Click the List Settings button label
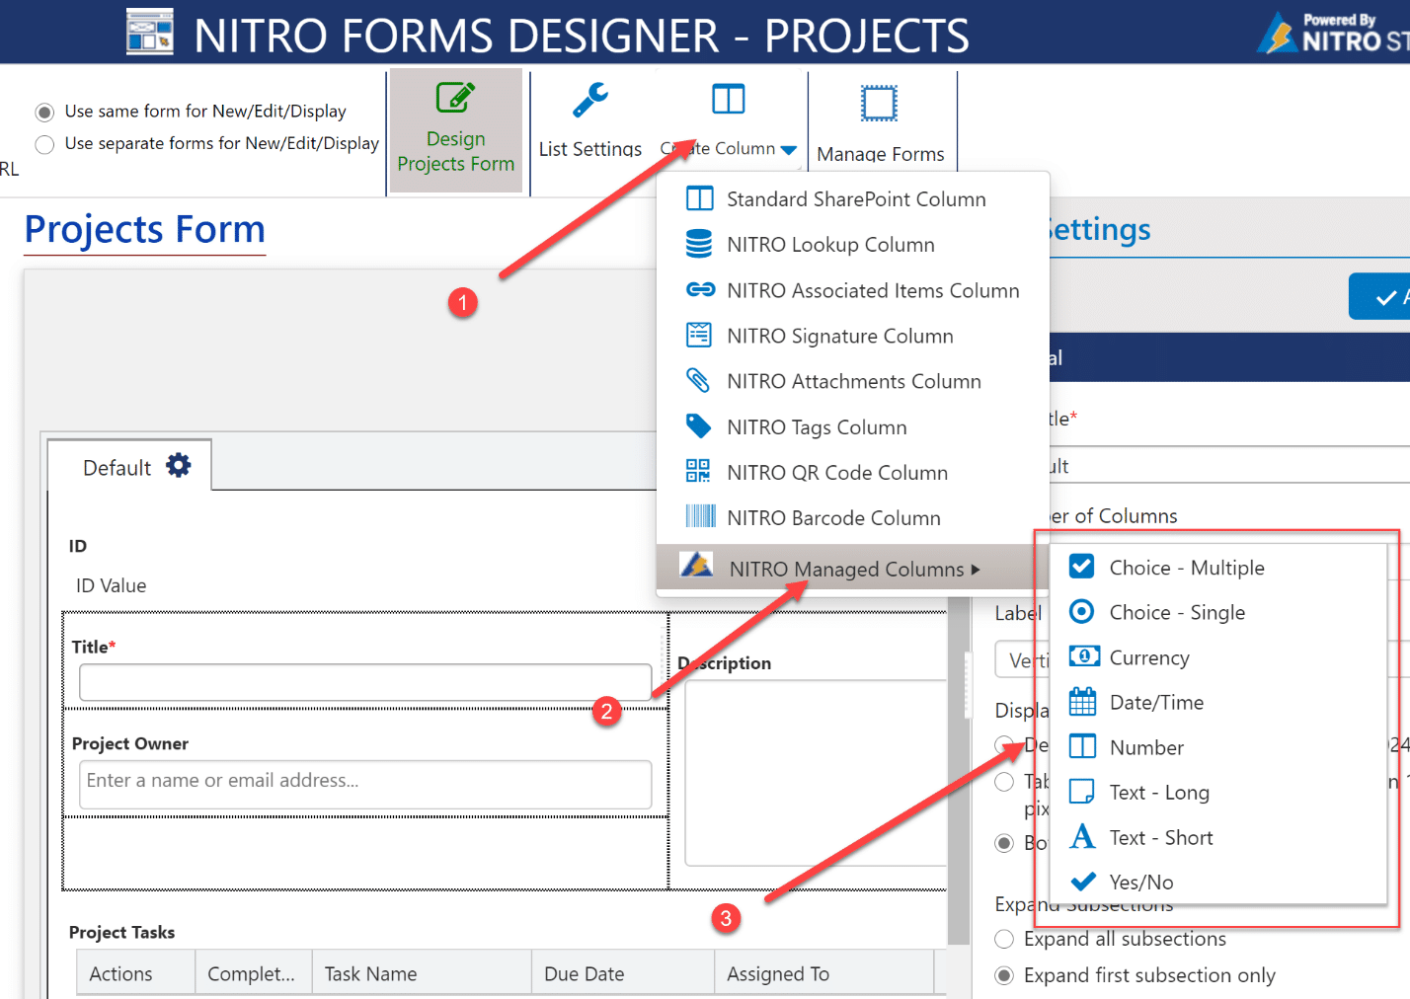Screen dimensions: 1410x999 click(x=590, y=149)
